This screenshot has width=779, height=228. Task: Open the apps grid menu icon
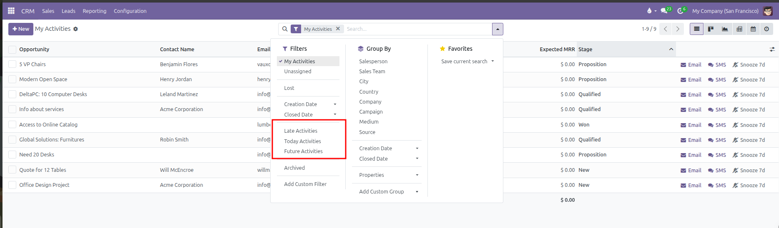tap(11, 11)
